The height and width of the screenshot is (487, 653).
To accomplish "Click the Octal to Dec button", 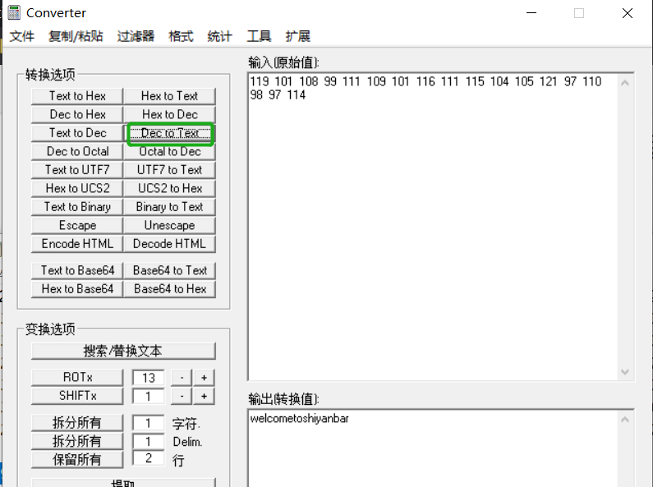I will 169,152.
